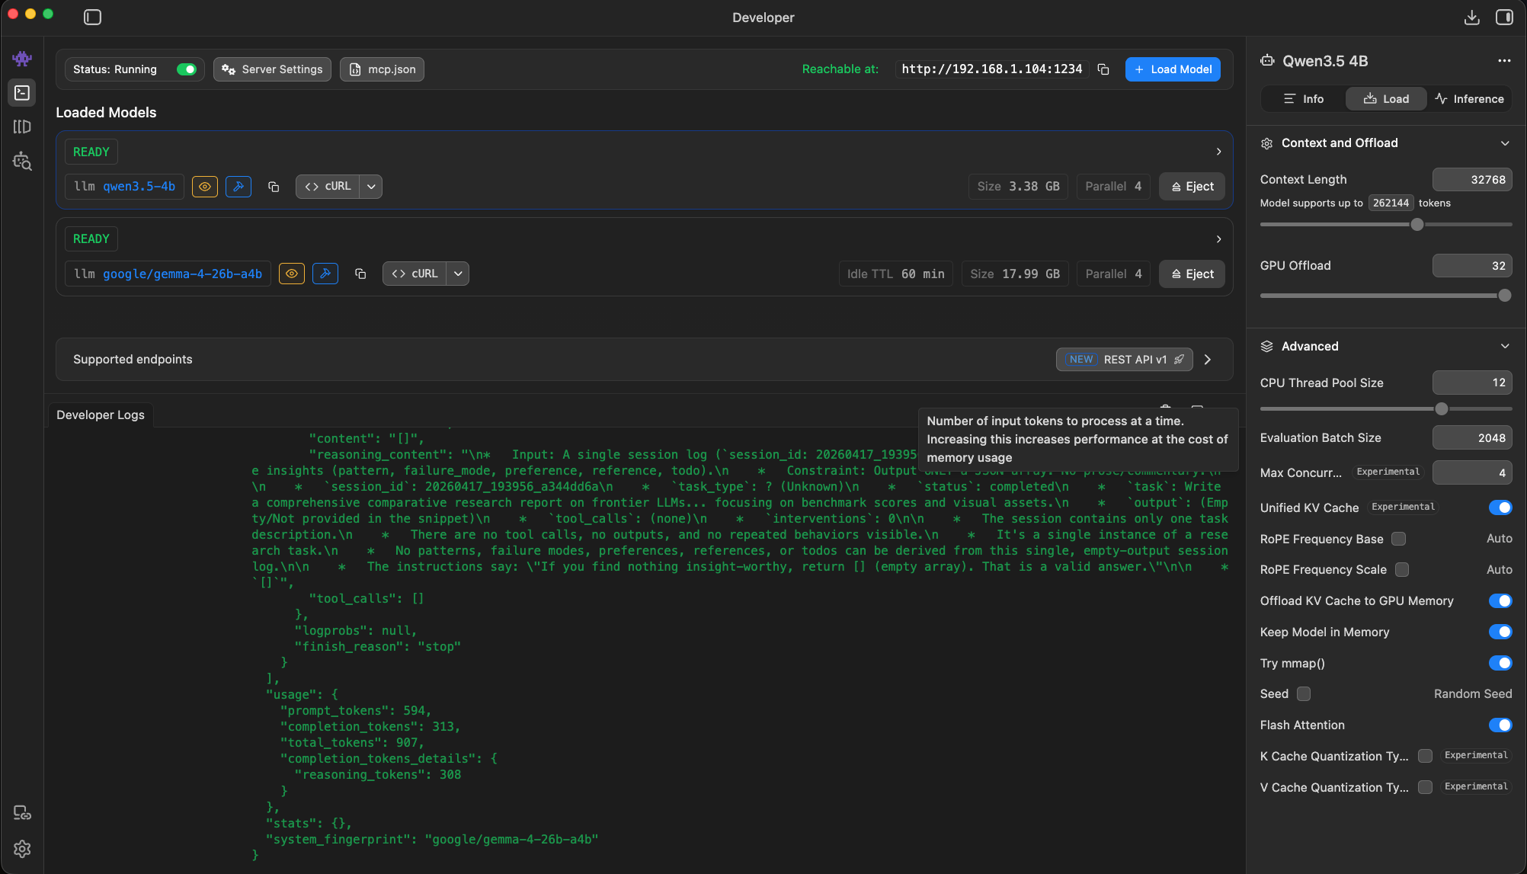Viewport: 1527px width, 874px height.
Task: Open the downloads icon in the title bar
Action: coord(1471,18)
